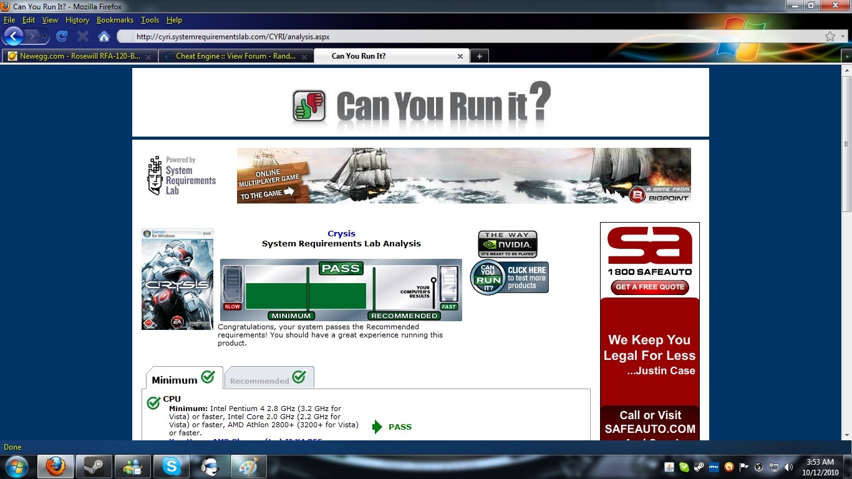Viewport: 852px width, 479px height.
Task: Open the volume speaker tray icon
Action: tap(789, 467)
